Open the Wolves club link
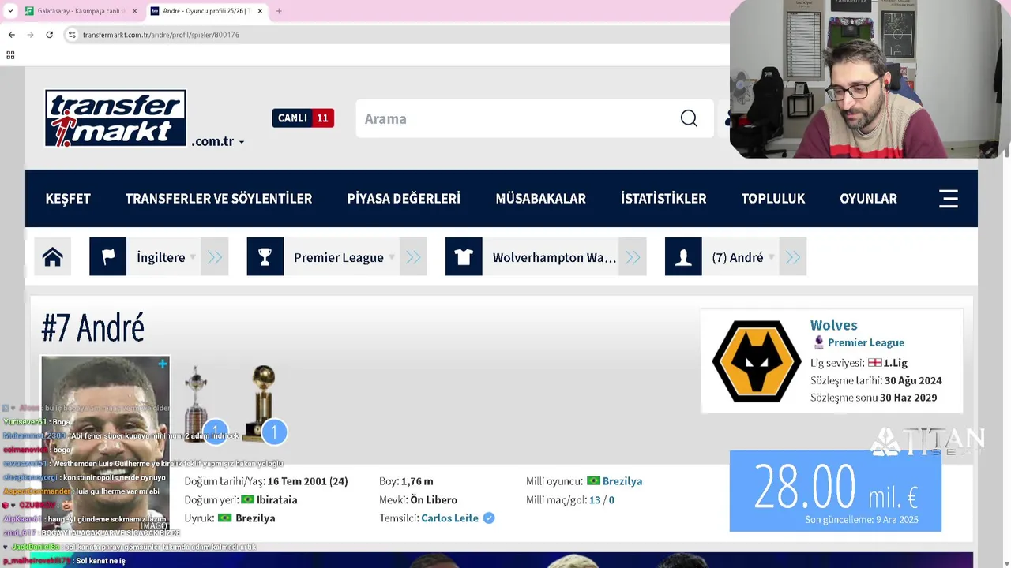The height and width of the screenshot is (568, 1011). pos(833,325)
